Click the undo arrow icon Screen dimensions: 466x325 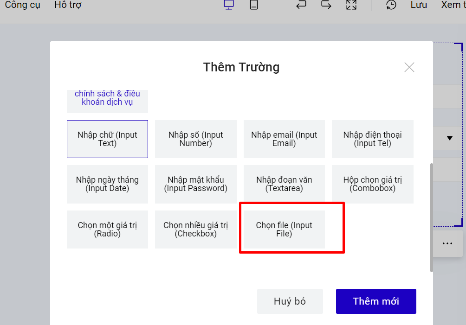[x=301, y=5]
